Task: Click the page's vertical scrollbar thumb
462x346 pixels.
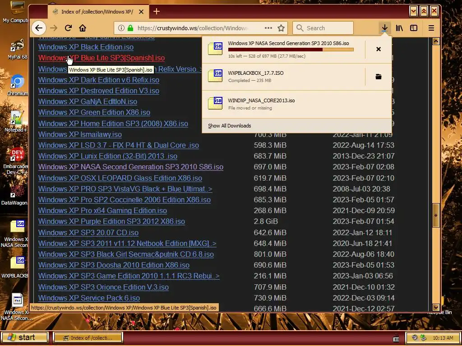Action: [x=436, y=215]
